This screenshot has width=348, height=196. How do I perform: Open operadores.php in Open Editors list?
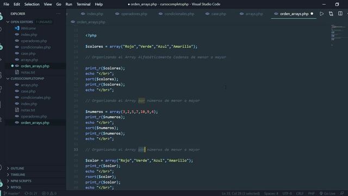[35, 41]
